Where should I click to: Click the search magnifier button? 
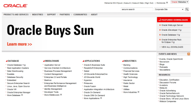pyautogui.click(x=187, y=9)
